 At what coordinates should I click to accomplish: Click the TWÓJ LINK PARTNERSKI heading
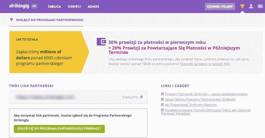[31, 86]
